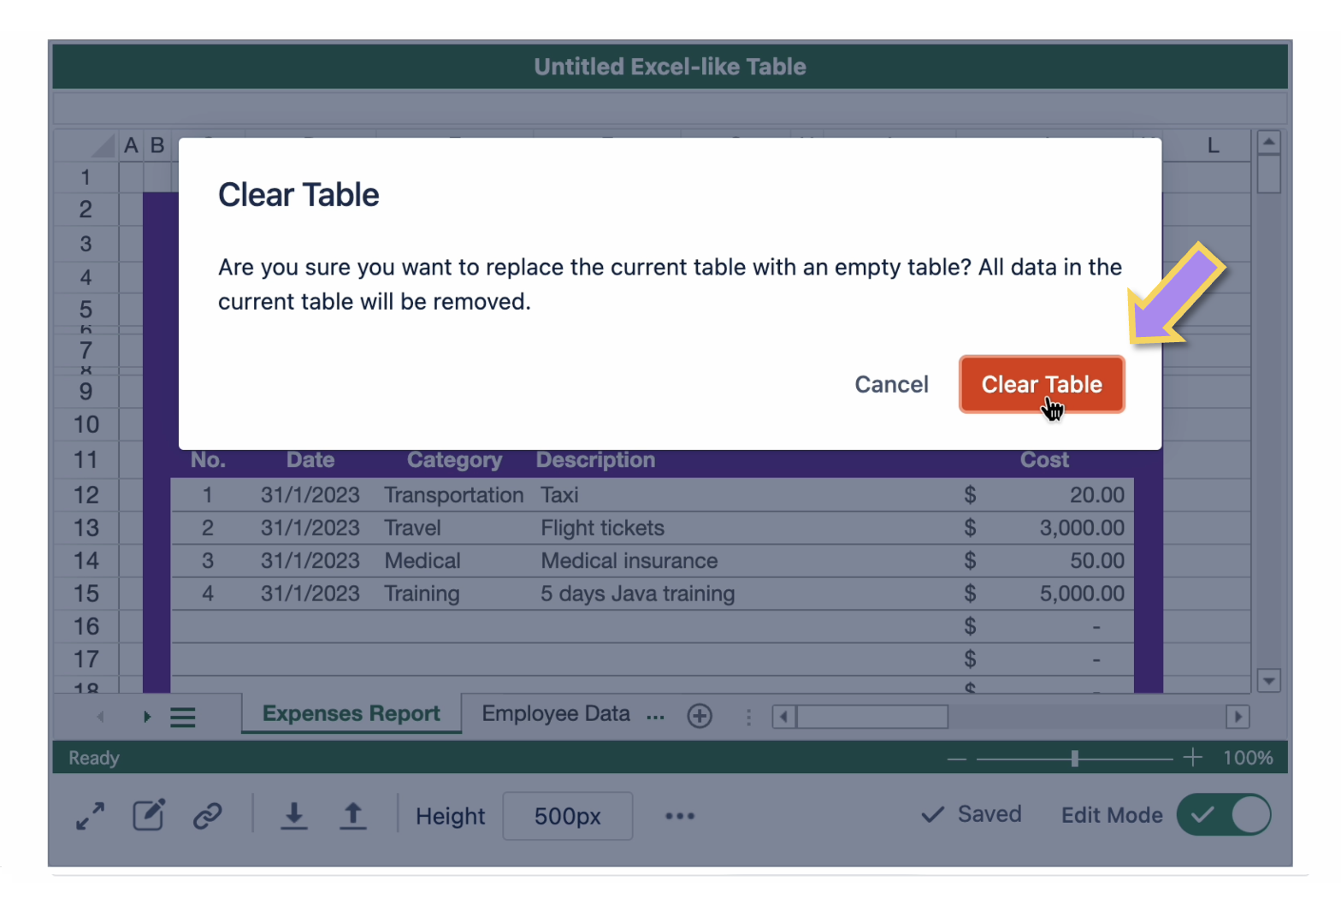This screenshot has height=910, width=1341.
Task: Click the fullscreen expand arrows icon
Action: (90, 816)
